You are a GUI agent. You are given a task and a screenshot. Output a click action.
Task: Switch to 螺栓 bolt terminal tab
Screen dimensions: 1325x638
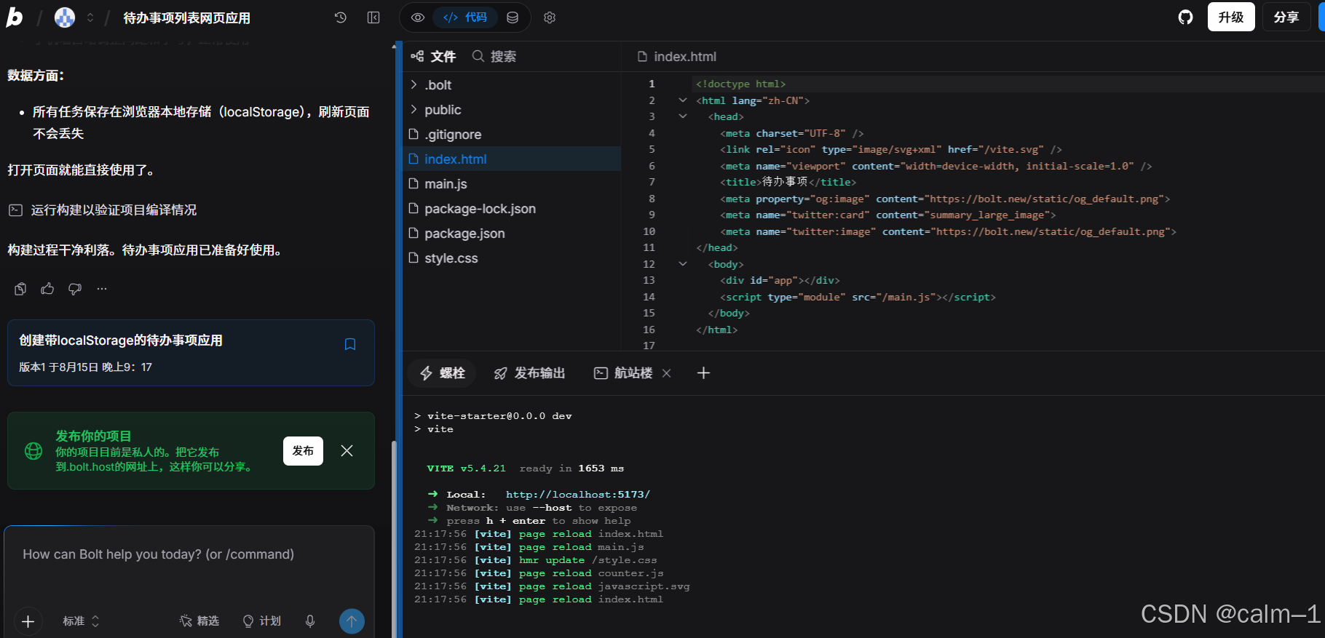(x=442, y=373)
